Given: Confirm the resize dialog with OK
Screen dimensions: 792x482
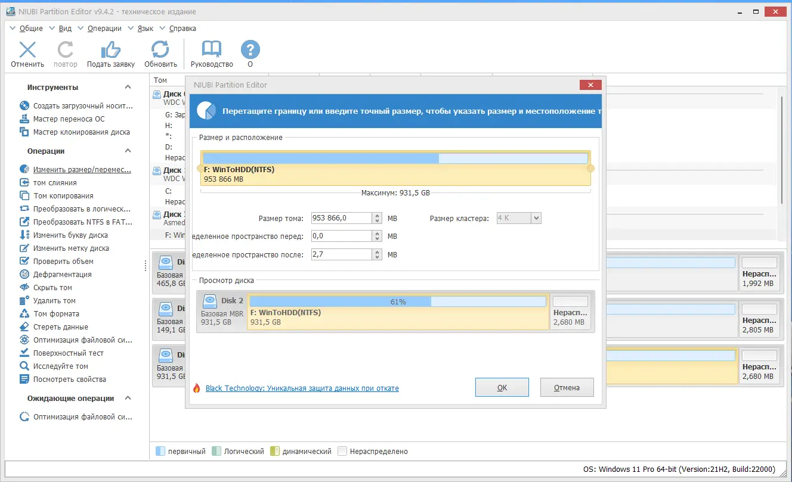Looking at the screenshot, I should [x=502, y=387].
